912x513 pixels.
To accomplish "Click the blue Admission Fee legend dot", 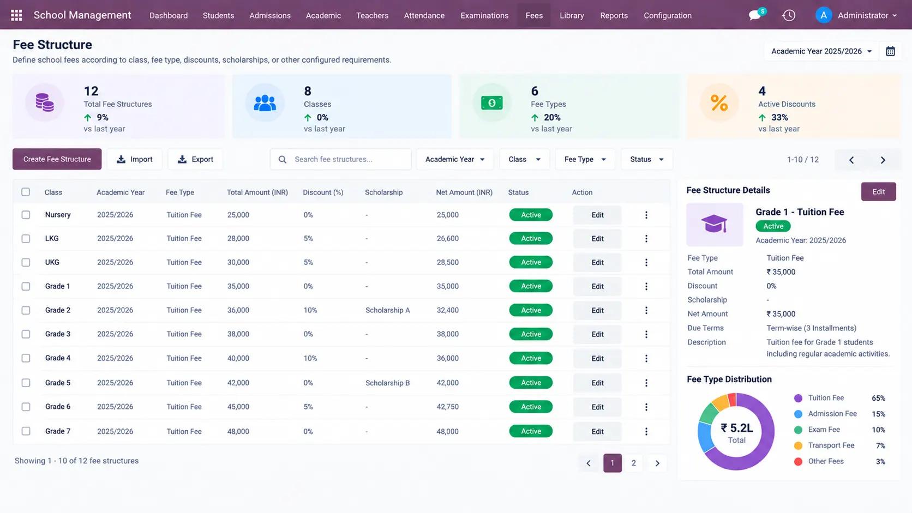I will point(798,414).
